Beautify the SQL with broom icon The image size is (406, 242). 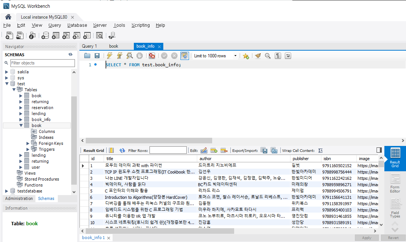pyautogui.click(x=258, y=55)
